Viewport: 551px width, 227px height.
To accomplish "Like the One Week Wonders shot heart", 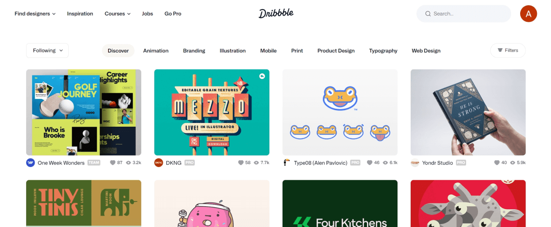I will 112,163.
